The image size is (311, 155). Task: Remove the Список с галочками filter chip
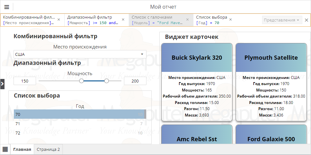tap(187, 20)
